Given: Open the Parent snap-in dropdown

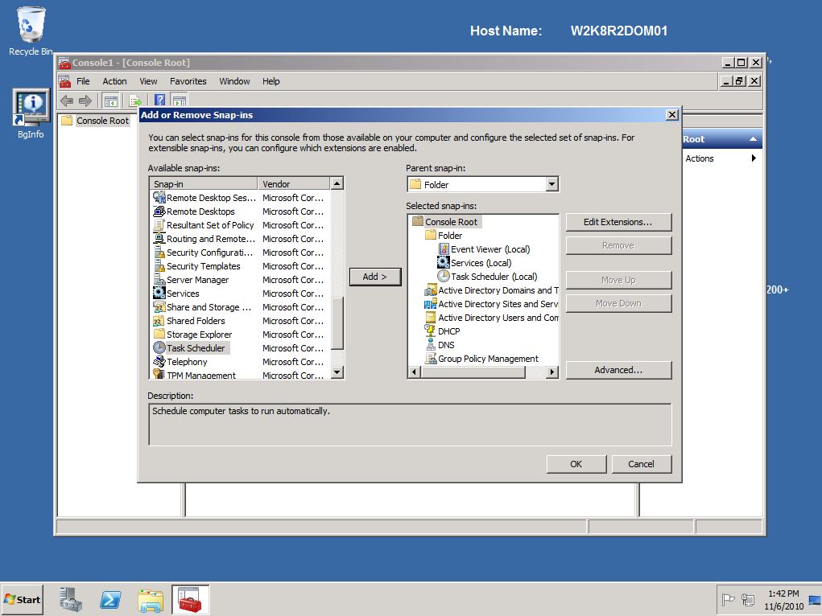Looking at the screenshot, I should coord(551,184).
